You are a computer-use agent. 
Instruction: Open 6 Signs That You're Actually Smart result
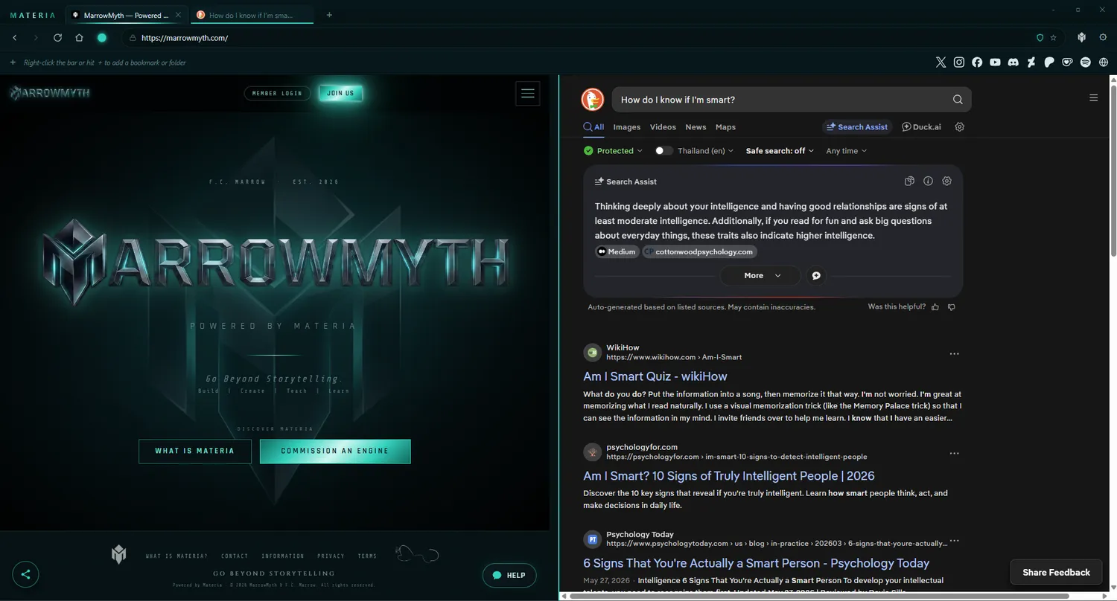(x=757, y=563)
